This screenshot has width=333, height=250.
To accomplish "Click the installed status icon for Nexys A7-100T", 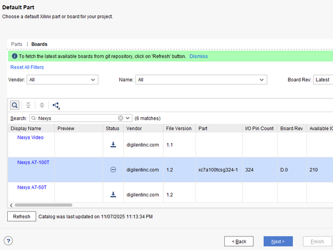I will pyautogui.click(x=113, y=170).
